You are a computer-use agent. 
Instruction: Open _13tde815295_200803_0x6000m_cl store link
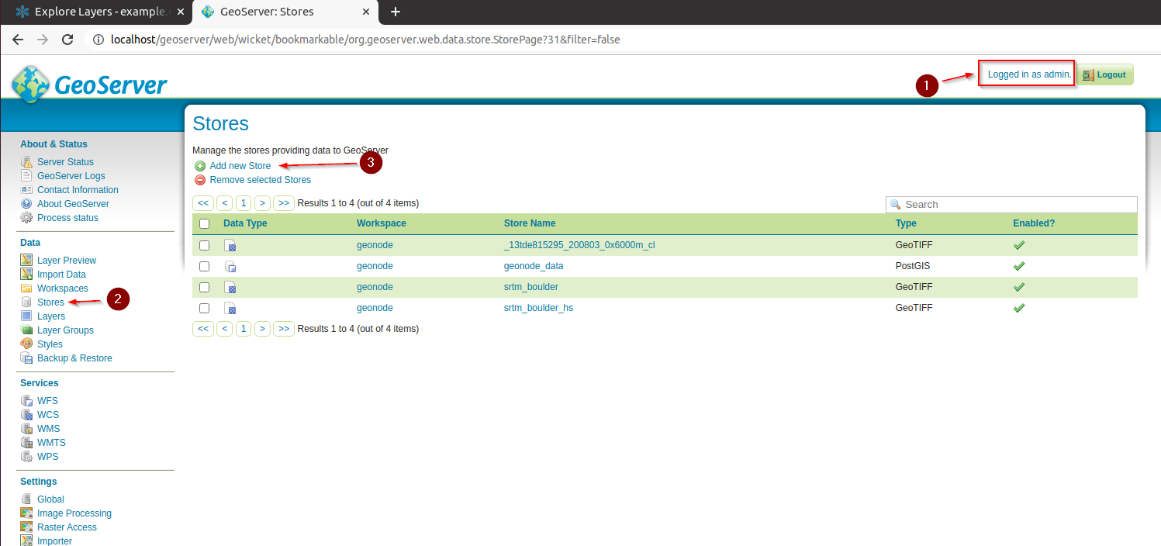click(x=579, y=245)
